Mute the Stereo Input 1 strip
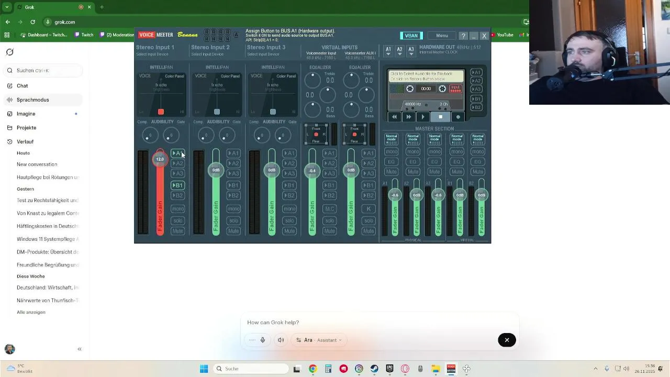The image size is (670, 377). click(177, 231)
